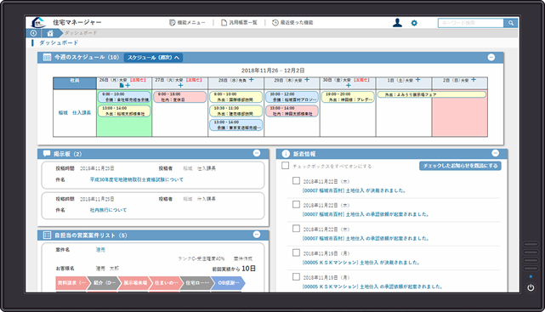Open the user account icon in header
The width and height of the screenshot is (545, 312).
[397, 23]
